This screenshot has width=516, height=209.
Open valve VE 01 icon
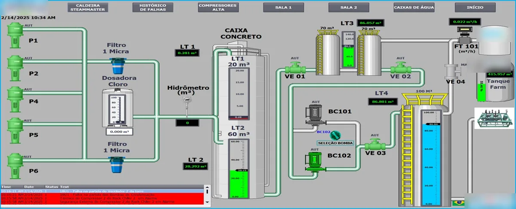point(295,68)
